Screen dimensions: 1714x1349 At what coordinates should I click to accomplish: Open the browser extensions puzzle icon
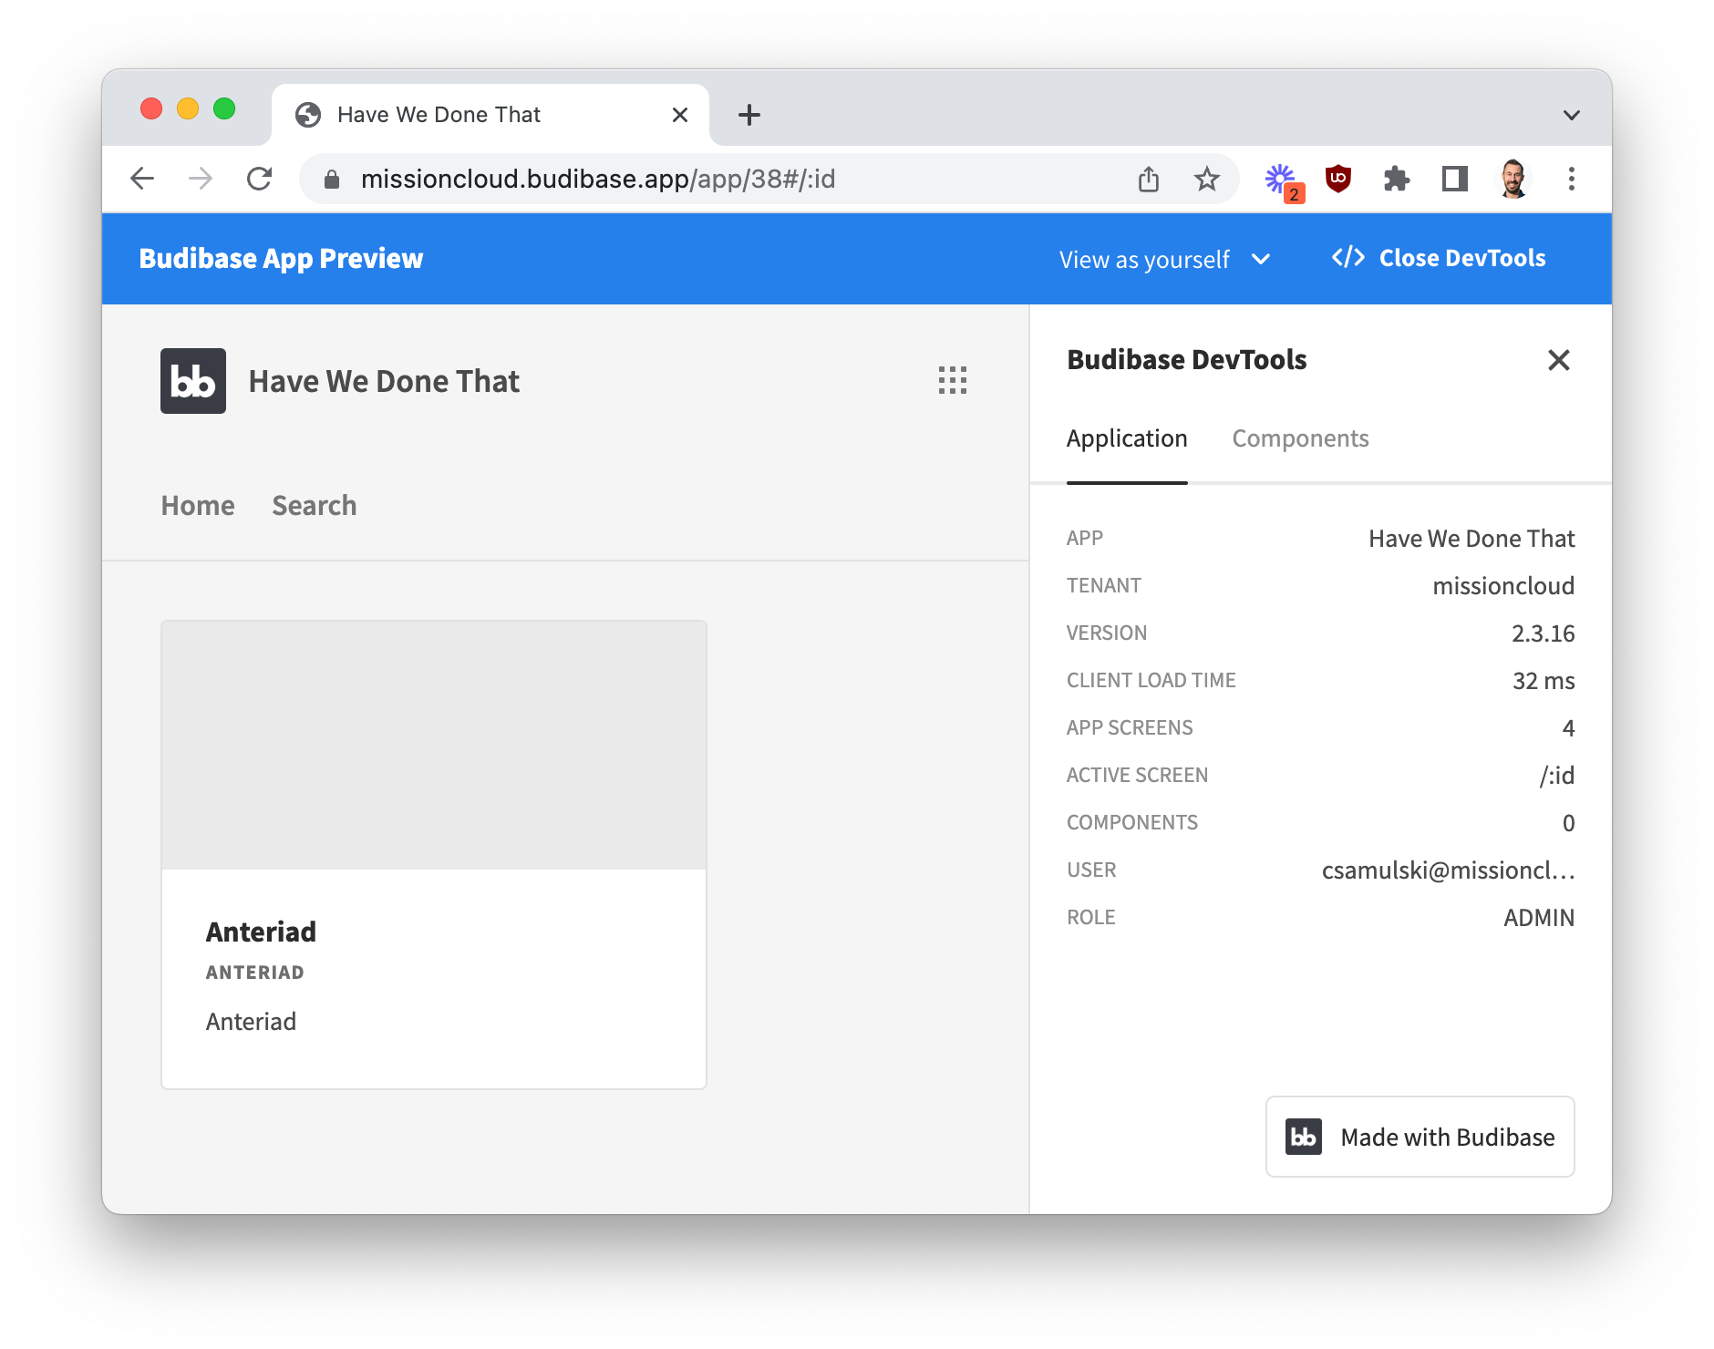(x=1396, y=179)
